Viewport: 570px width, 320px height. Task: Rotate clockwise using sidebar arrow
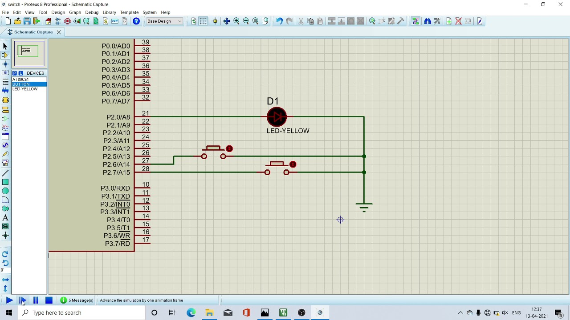click(x=5, y=254)
